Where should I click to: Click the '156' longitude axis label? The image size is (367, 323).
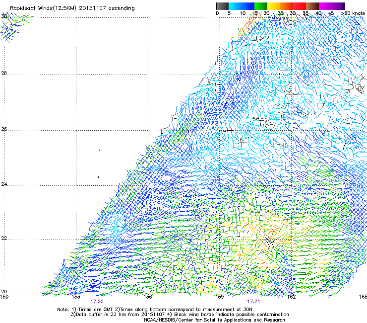148,297
